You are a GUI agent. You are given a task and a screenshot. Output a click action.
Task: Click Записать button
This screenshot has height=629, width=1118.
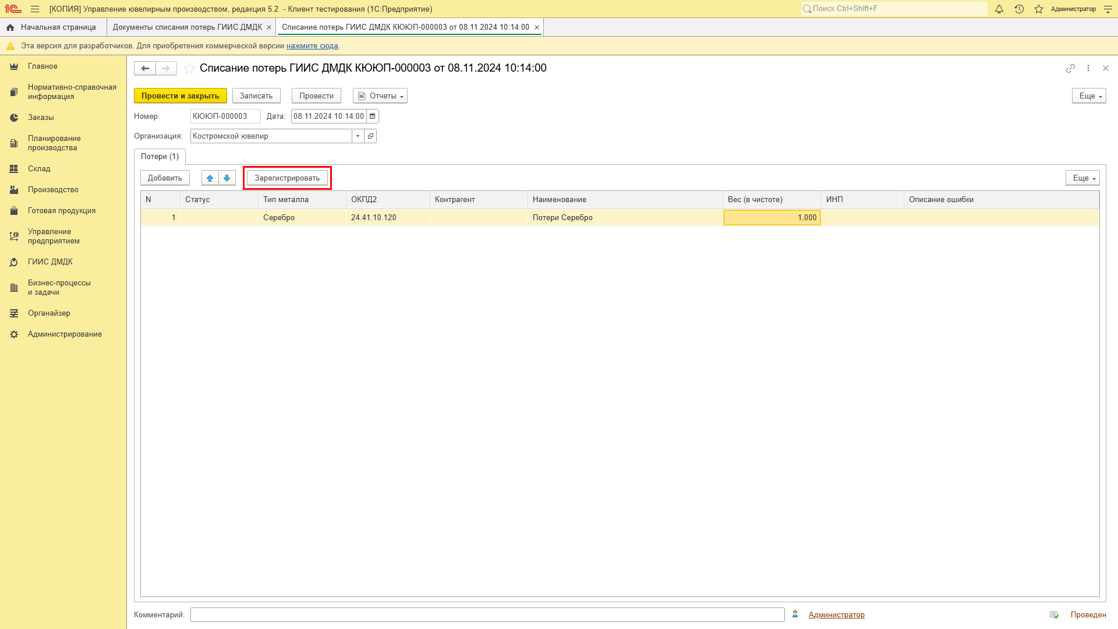coord(256,96)
